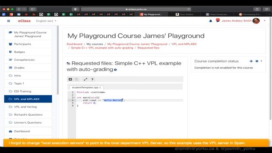Click James Andrew Smith profile avatar
This screenshot has height=153, width=272.
tap(256, 21)
